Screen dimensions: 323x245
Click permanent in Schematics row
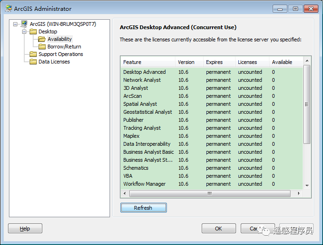[x=218, y=168]
